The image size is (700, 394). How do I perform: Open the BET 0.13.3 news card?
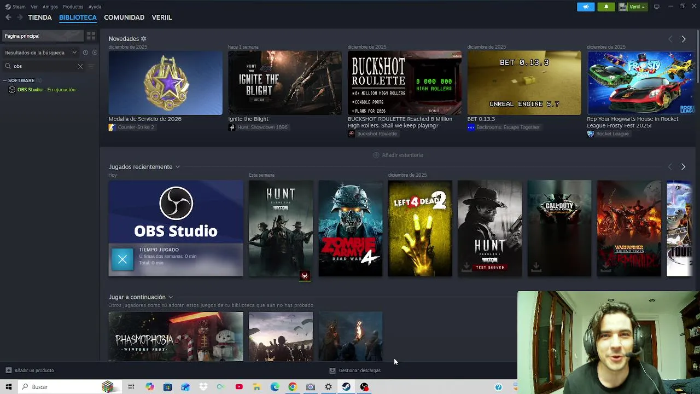(524, 83)
